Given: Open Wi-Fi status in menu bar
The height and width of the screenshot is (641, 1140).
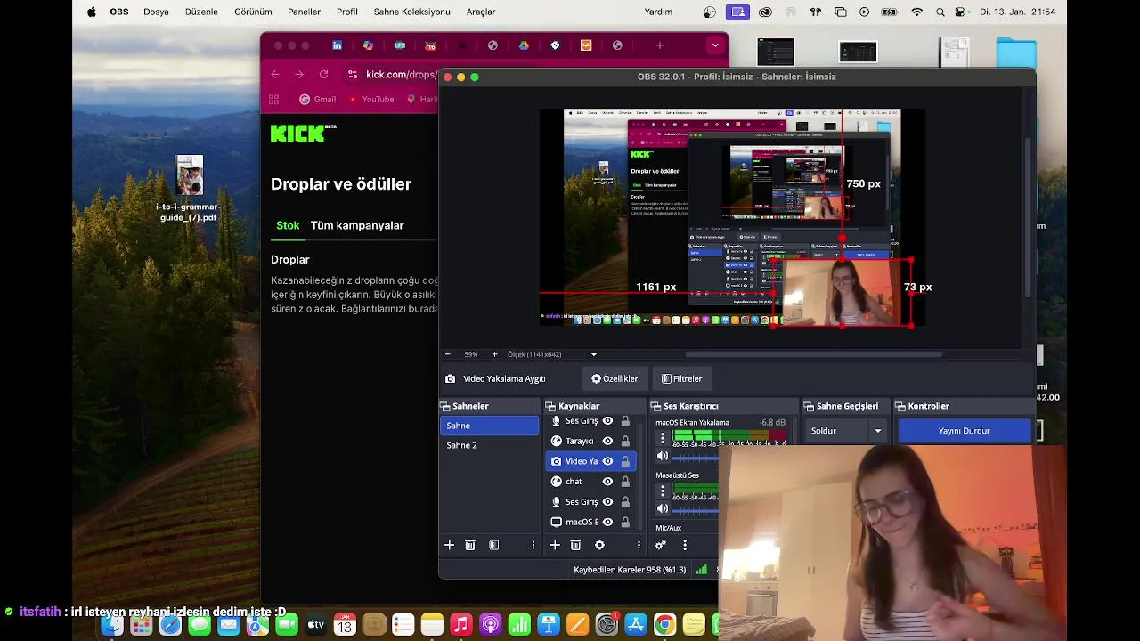Looking at the screenshot, I should tap(917, 12).
